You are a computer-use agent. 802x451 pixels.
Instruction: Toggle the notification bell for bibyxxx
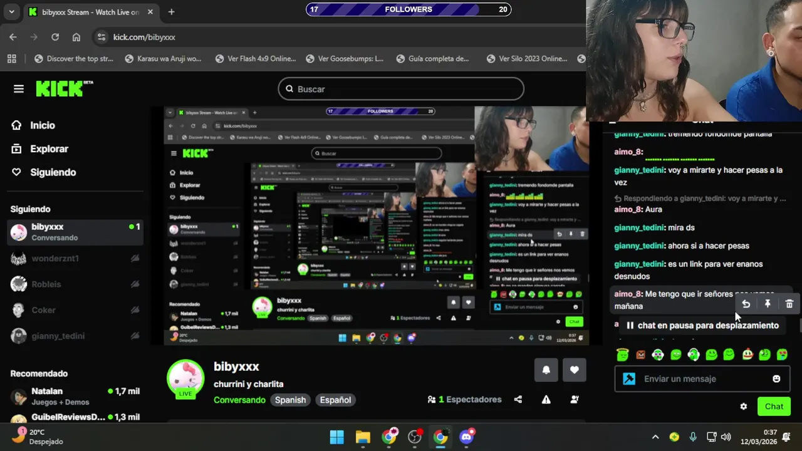pos(546,370)
